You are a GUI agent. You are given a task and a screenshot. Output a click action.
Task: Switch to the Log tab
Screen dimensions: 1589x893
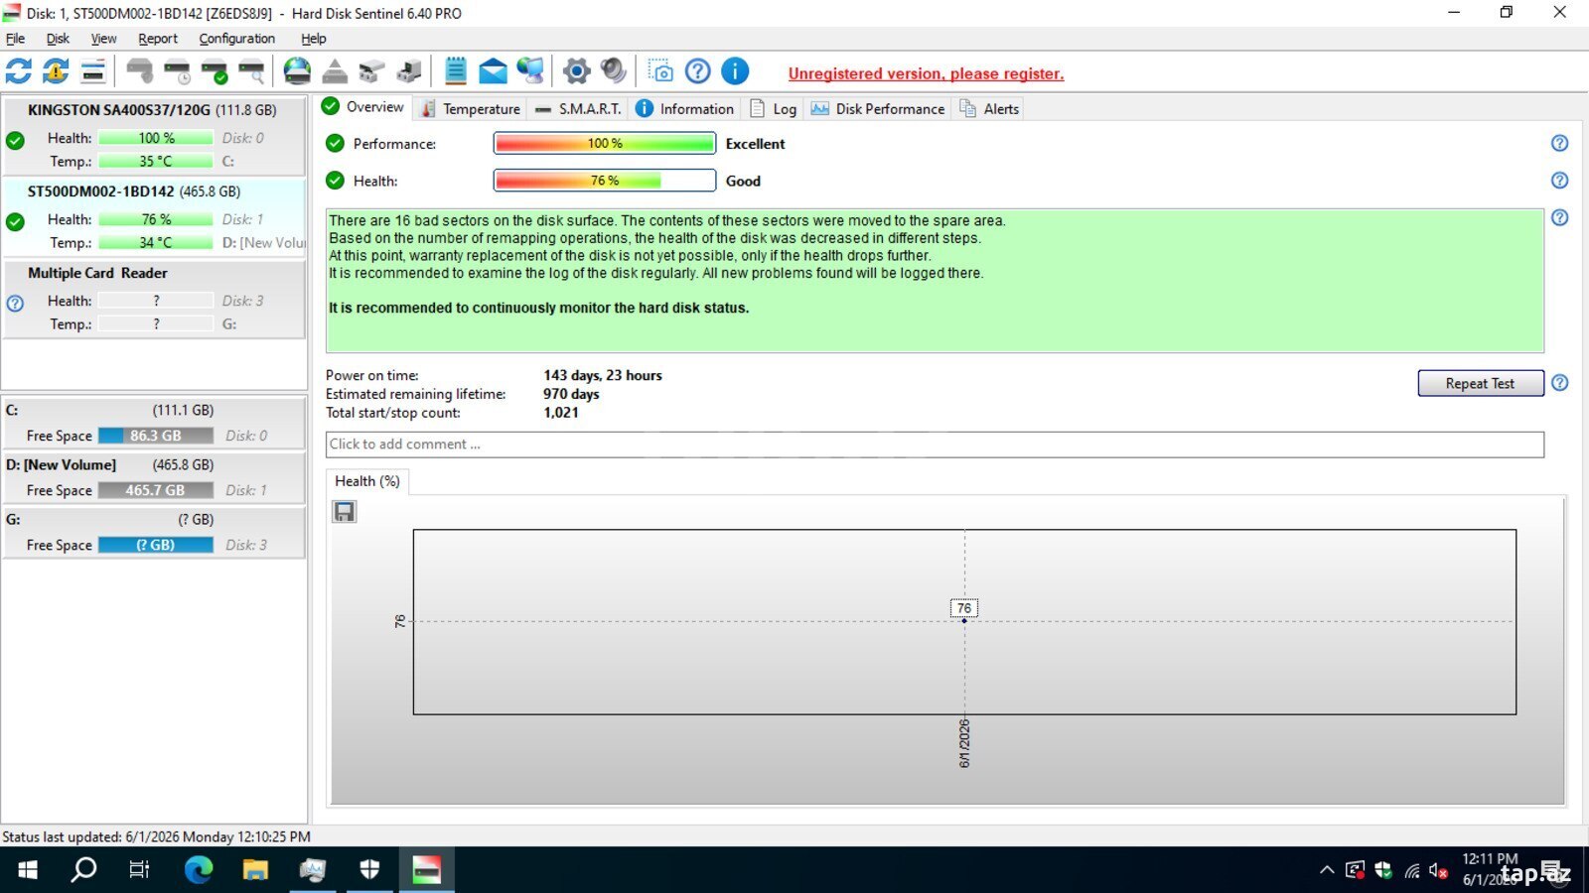tap(774, 109)
